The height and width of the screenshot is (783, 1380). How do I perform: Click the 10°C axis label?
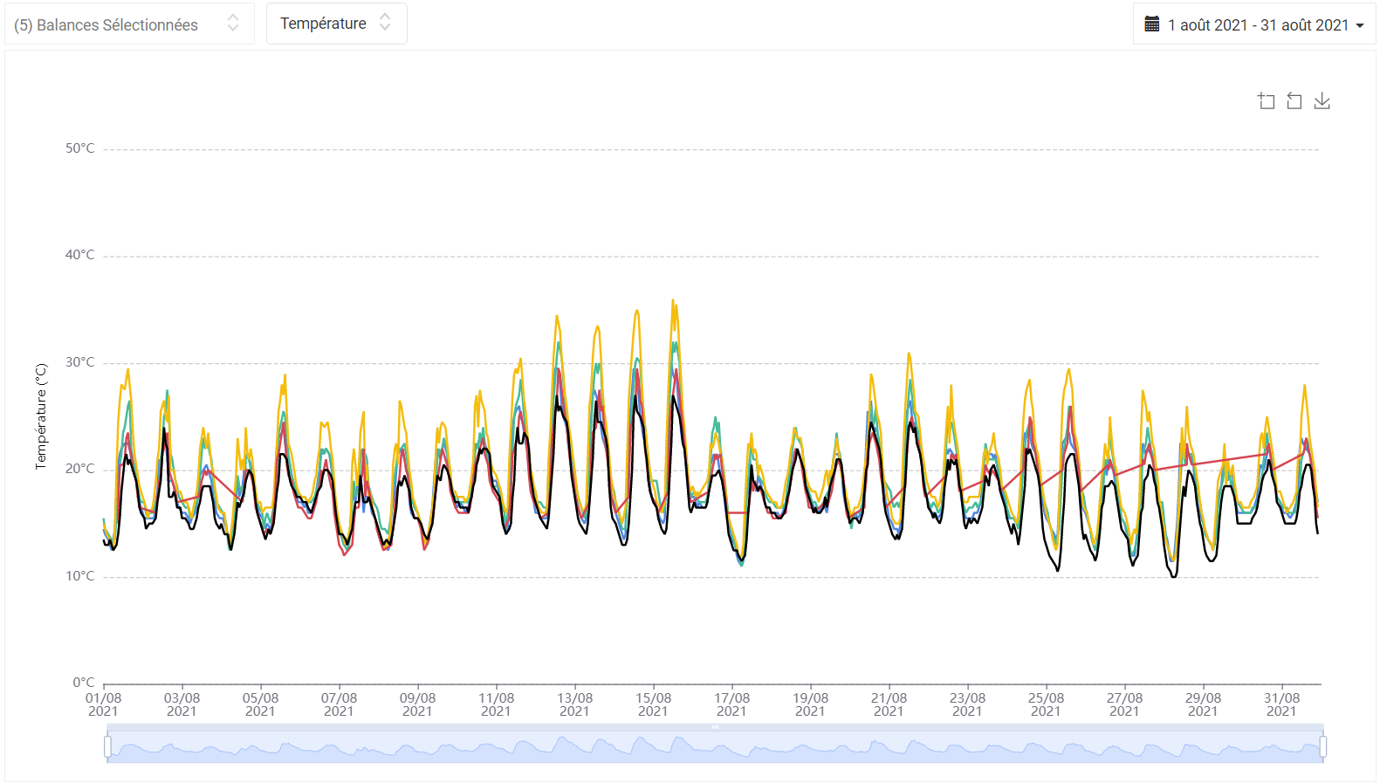pos(79,576)
